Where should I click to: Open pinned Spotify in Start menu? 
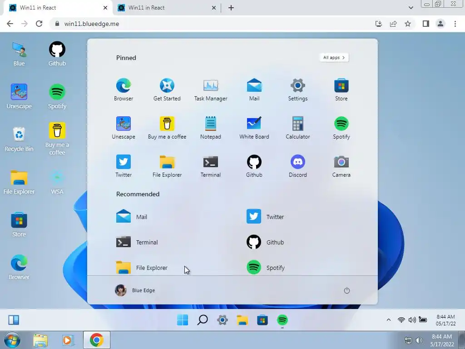[341, 128]
